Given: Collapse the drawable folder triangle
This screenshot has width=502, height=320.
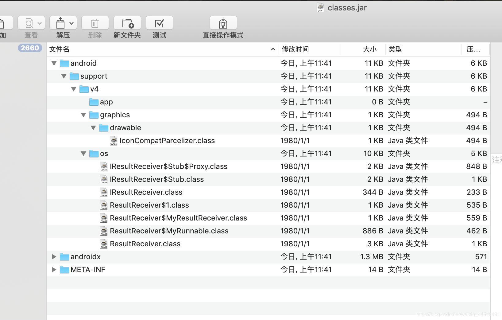Looking at the screenshot, I should click(x=93, y=128).
